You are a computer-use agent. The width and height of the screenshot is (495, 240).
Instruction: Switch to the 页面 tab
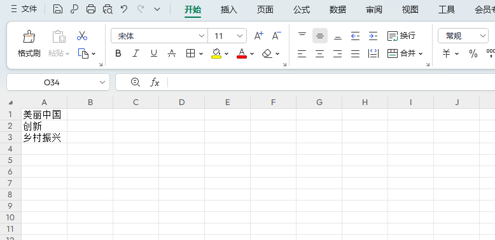pyautogui.click(x=265, y=10)
